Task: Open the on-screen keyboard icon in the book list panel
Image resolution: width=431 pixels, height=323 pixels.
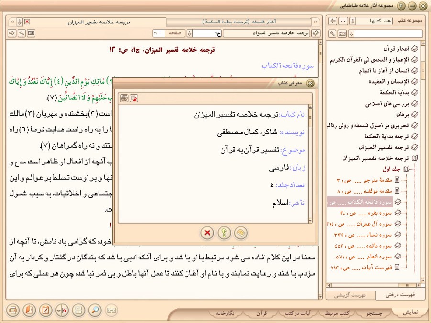Action: pos(342,33)
